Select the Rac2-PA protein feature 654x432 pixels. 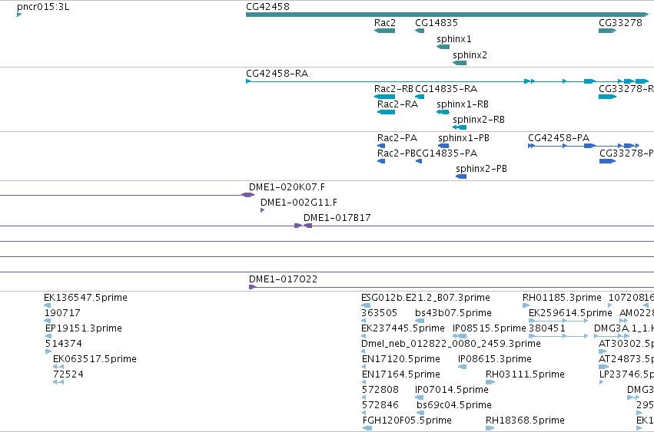381,146
